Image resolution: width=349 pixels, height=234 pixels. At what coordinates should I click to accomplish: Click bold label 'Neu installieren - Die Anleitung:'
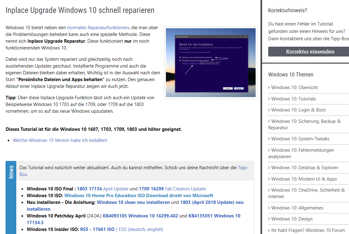click(x=61, y=202)
